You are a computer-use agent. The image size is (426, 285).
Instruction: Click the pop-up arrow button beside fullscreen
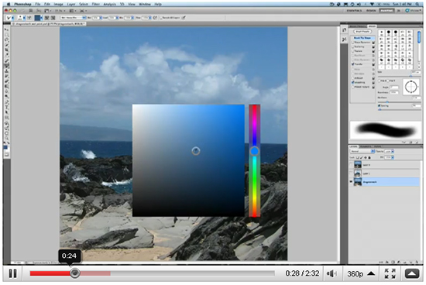pos(412,273)
